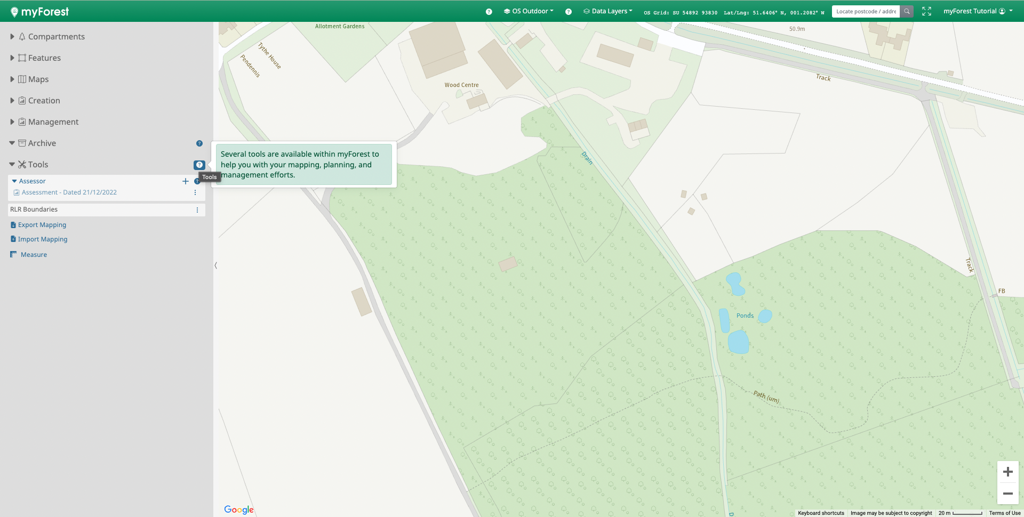
Task: Open the Data Layers dropdown
Action: coord(608,11)
